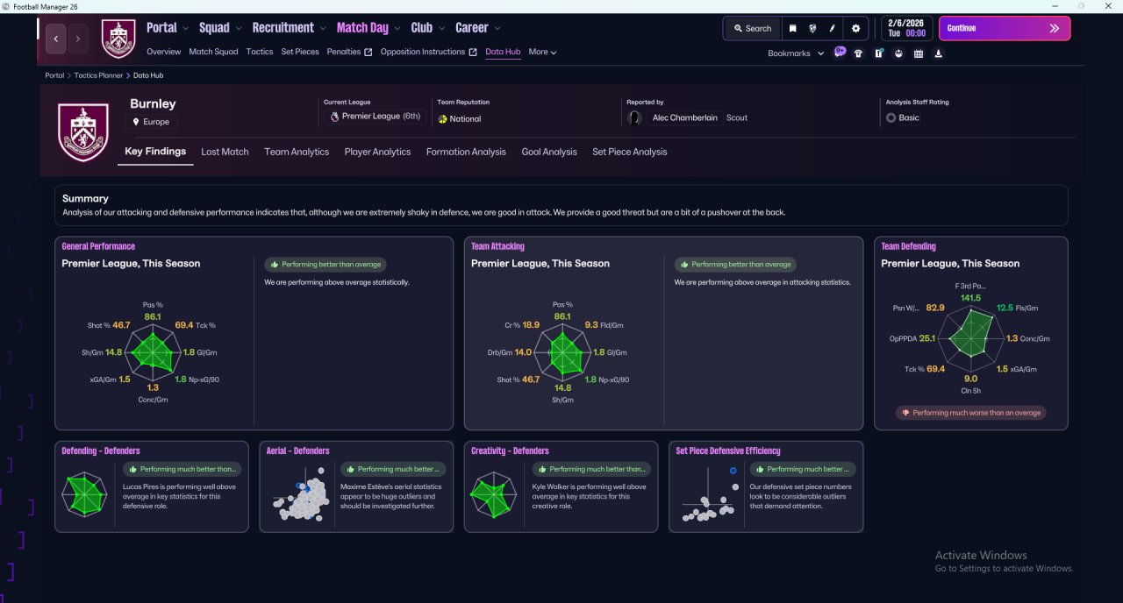The image size is (1123, 603).
Task: Open the pencil notes icon in the top toolbar
Action: (833, 28)
